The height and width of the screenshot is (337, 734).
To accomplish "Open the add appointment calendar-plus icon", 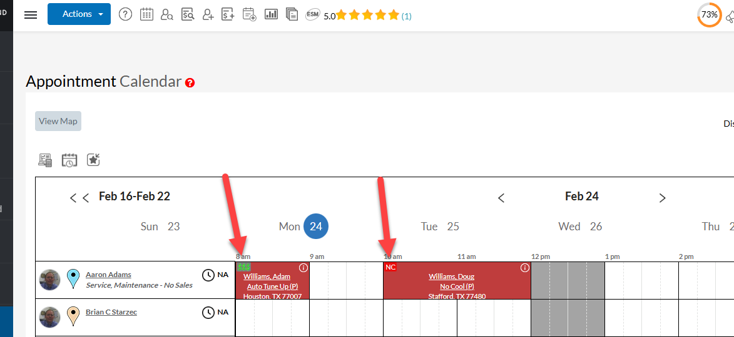I will tap(249, 14).
